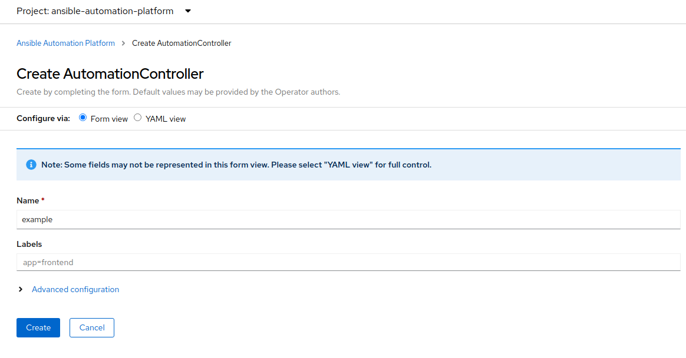Cancel creating the AutomationController
686x358 pixels.
click(92, 327)
